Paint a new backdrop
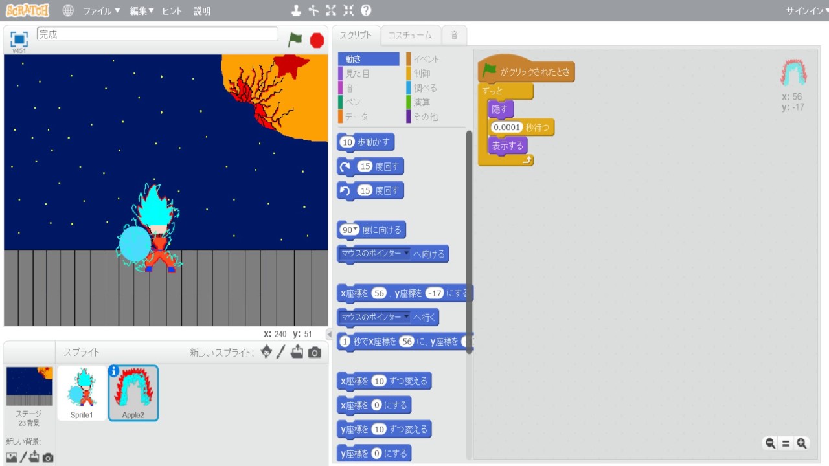This screenshot has height=466, width=829. pos(23,458)
